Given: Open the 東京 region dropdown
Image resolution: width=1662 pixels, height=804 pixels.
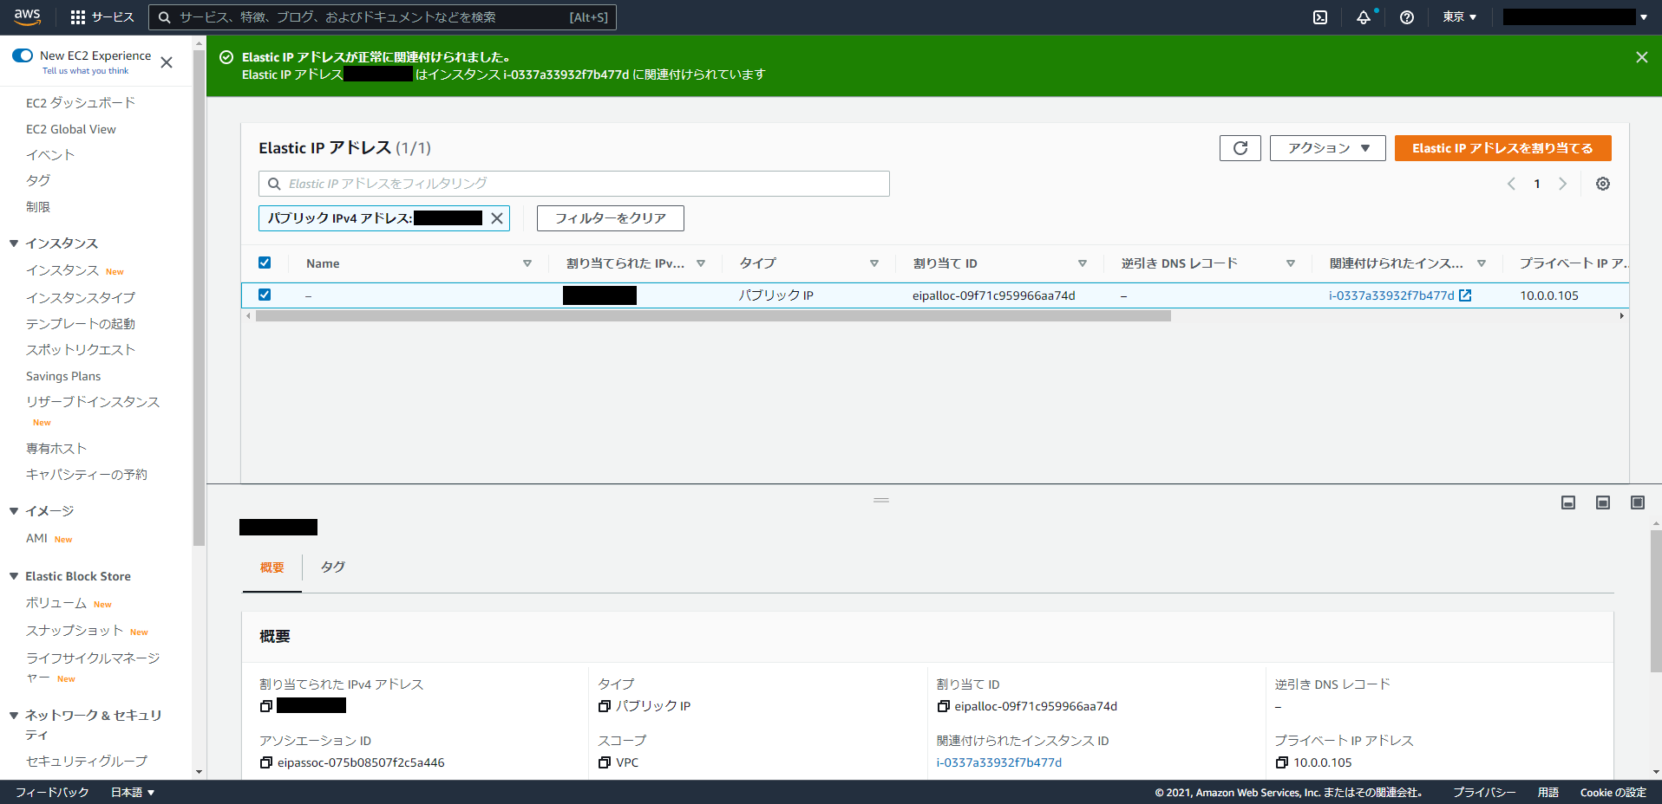Looking at the screenshot, I should 1459,17.
